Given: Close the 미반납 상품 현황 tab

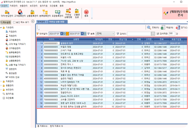Looking at the screenshot, I should pyautogui.click(x=66, y=22).
